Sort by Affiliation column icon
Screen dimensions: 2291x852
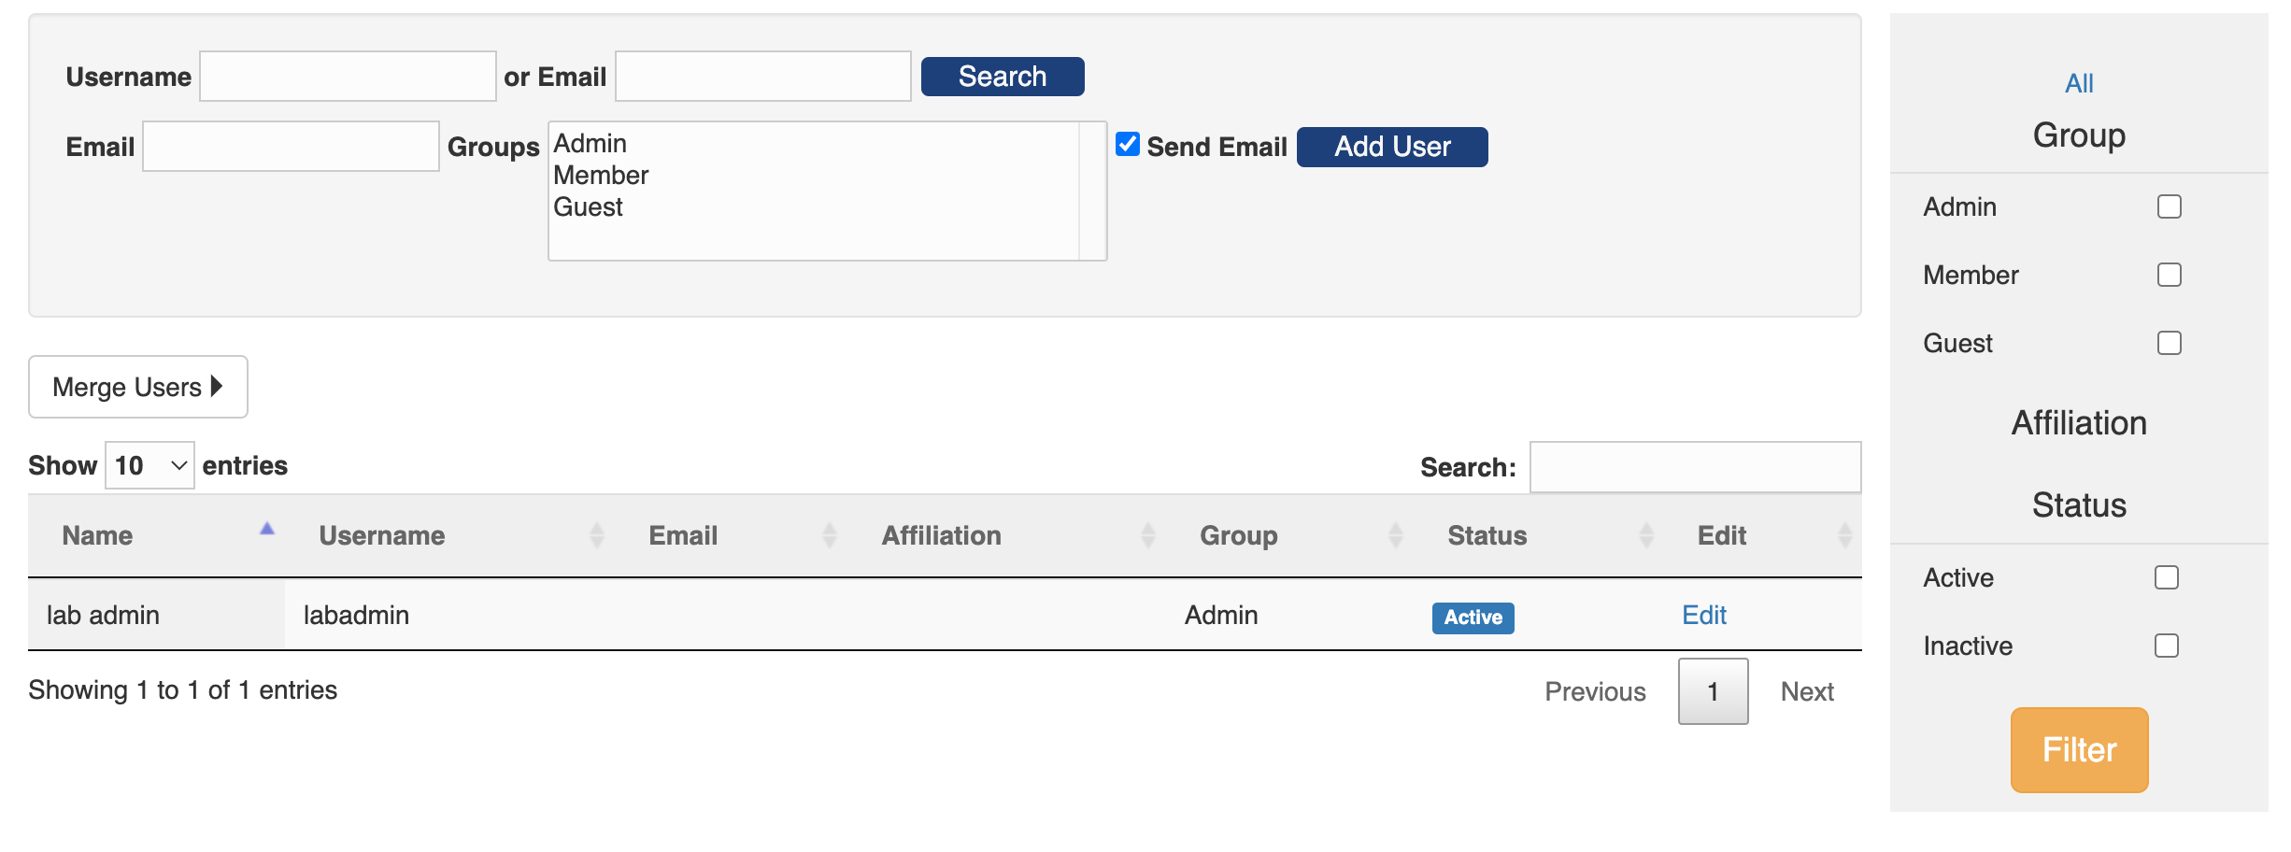tap(1147, 535)
